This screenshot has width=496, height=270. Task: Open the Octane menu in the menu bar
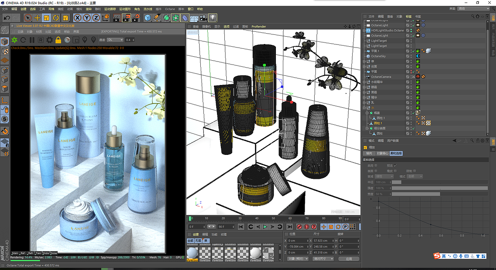(x=170, y=9)
